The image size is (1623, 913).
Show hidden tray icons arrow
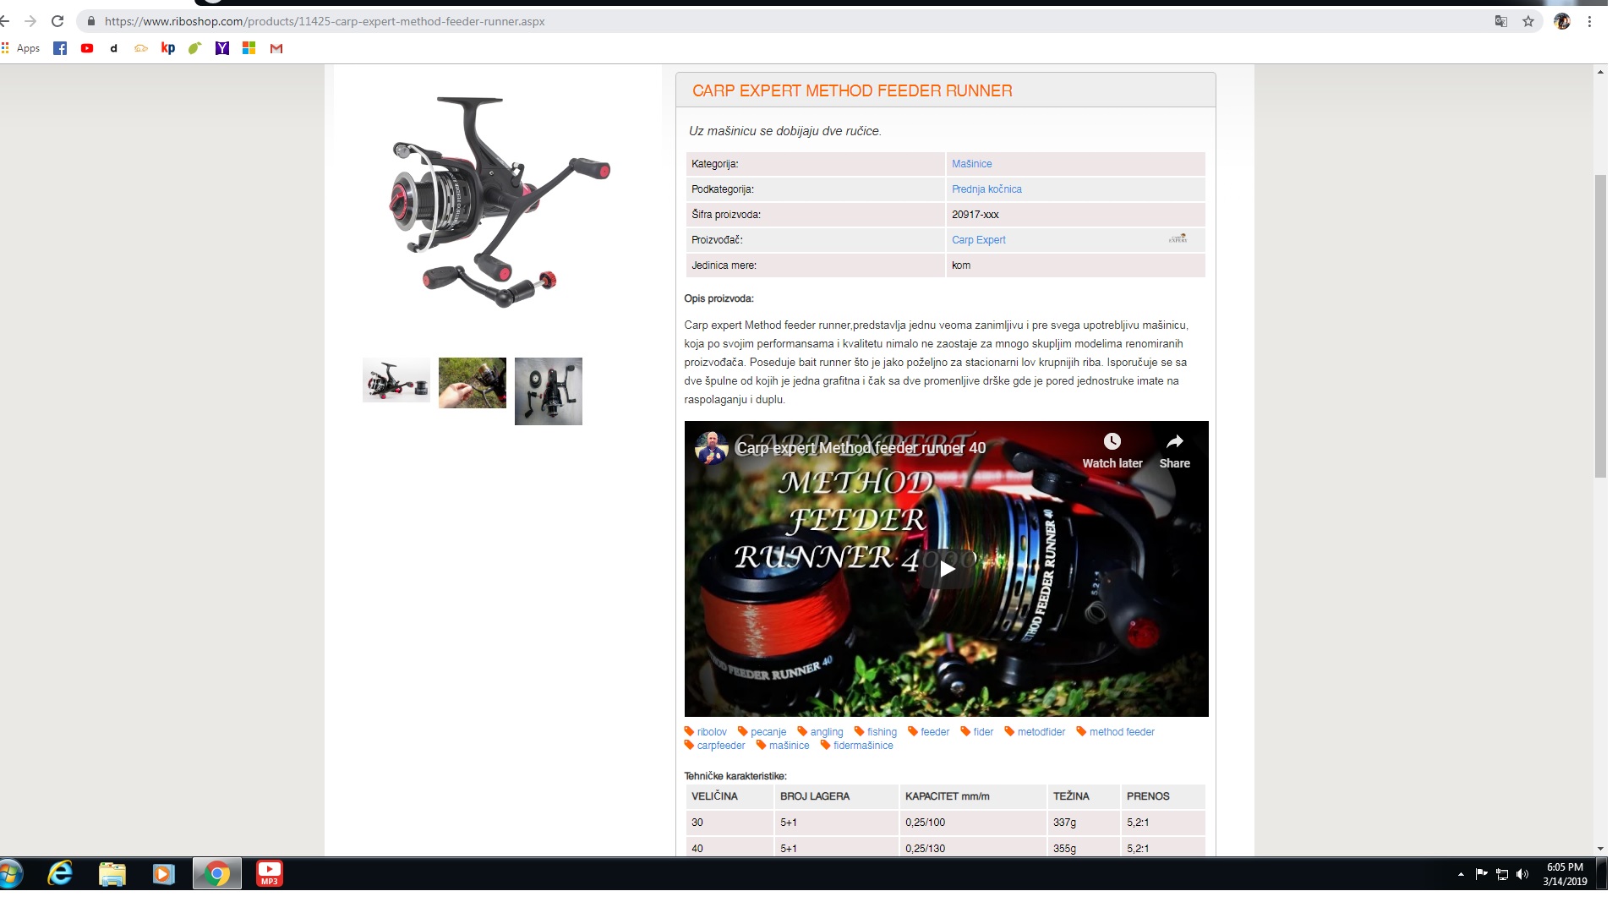tap(1461, 874)
